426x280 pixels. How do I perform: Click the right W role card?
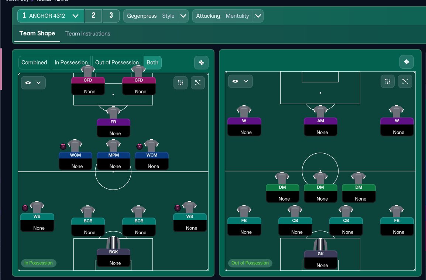click(x=397, y=127)
